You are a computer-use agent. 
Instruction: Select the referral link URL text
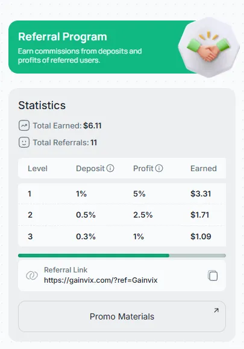click(x=101, y=280)
